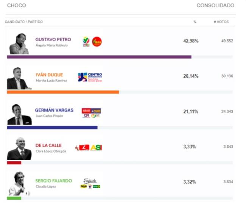Click Iván Duque's candidate photo
This screenshot has height=203, width=246.
(x=19, y=79)
